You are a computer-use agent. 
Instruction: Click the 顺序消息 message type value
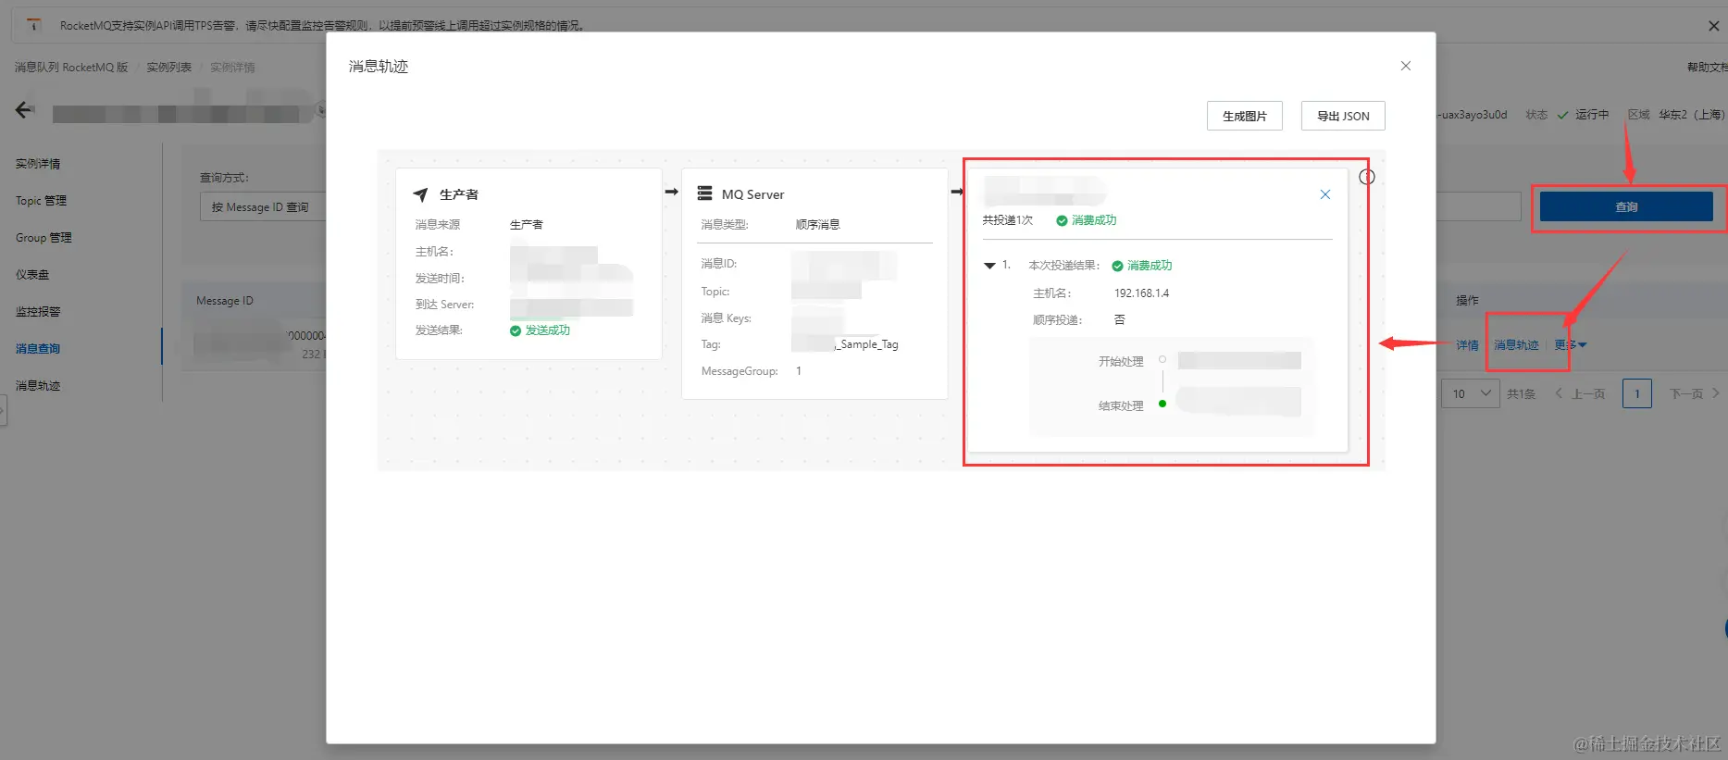click(817, 225)
